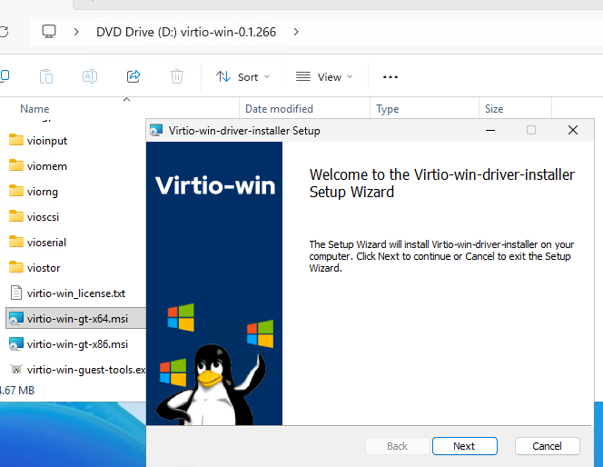Click the viorng folder icon
Screen dimensions: 603x467
(x=16, y=191)
